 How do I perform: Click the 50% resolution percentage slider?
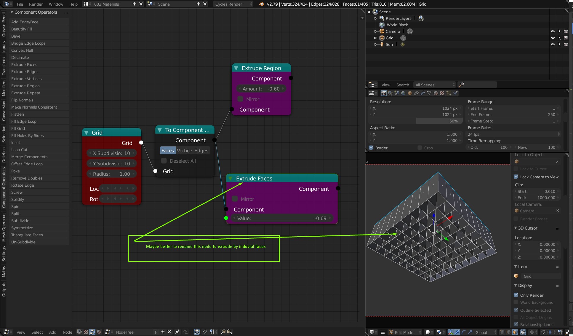(438, 121)
